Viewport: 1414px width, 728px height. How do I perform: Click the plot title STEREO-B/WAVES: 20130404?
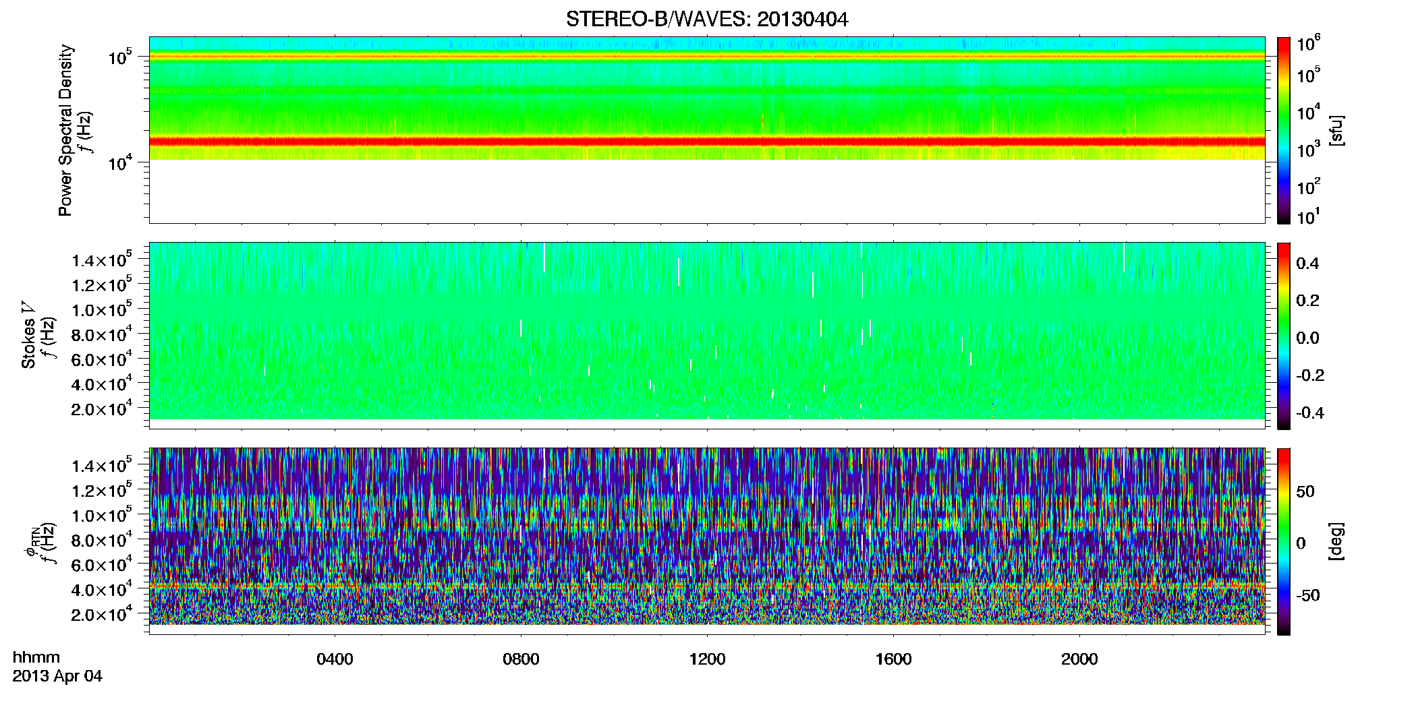(x=707, y=19)
